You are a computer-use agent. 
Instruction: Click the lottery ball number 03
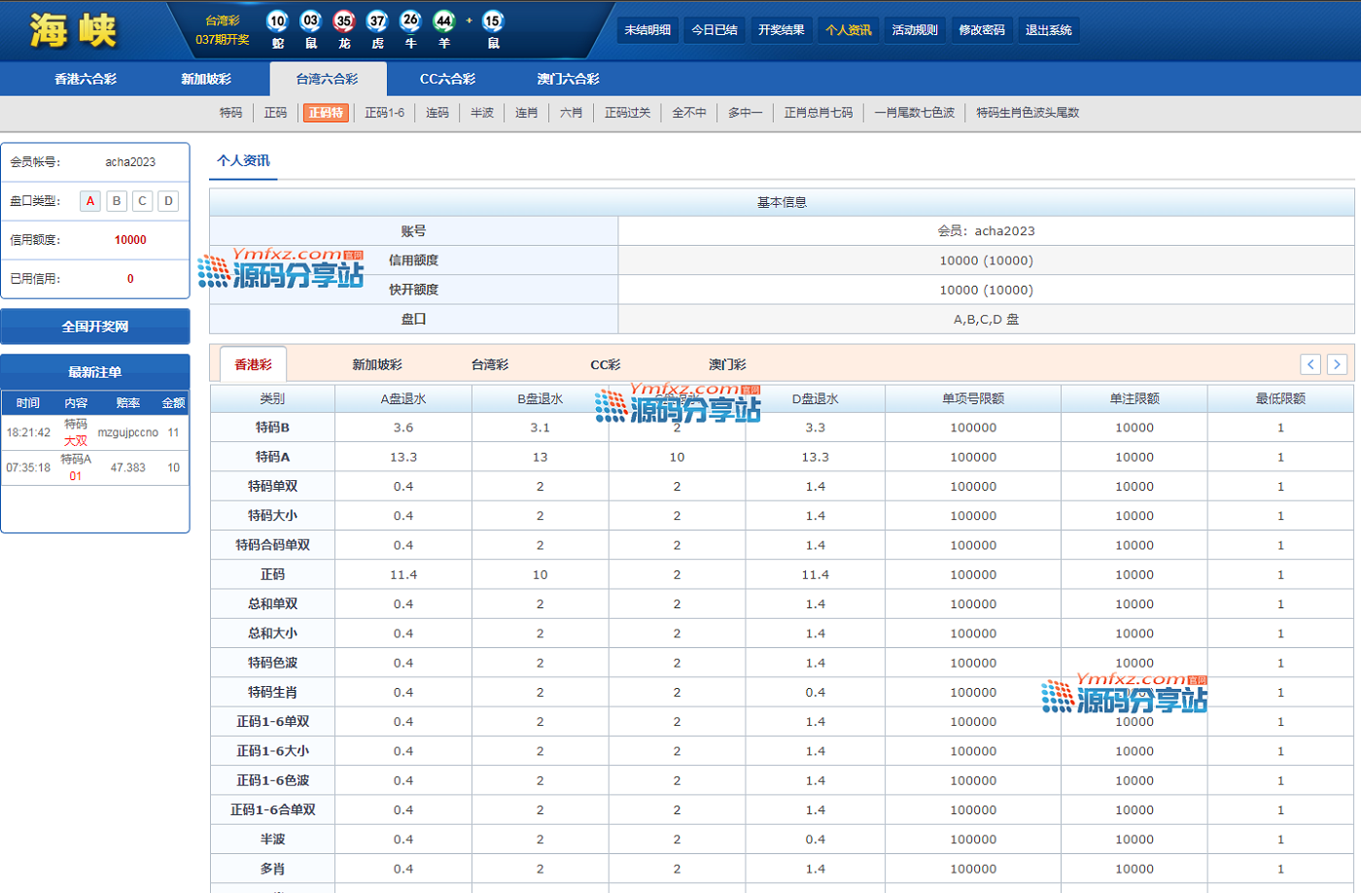click(311, 20)
